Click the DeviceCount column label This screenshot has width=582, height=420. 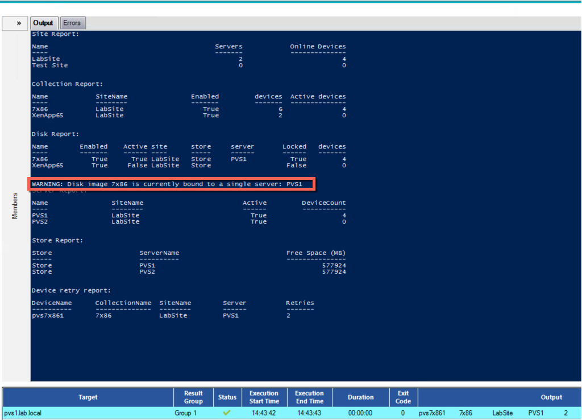[x=323, y=203]
